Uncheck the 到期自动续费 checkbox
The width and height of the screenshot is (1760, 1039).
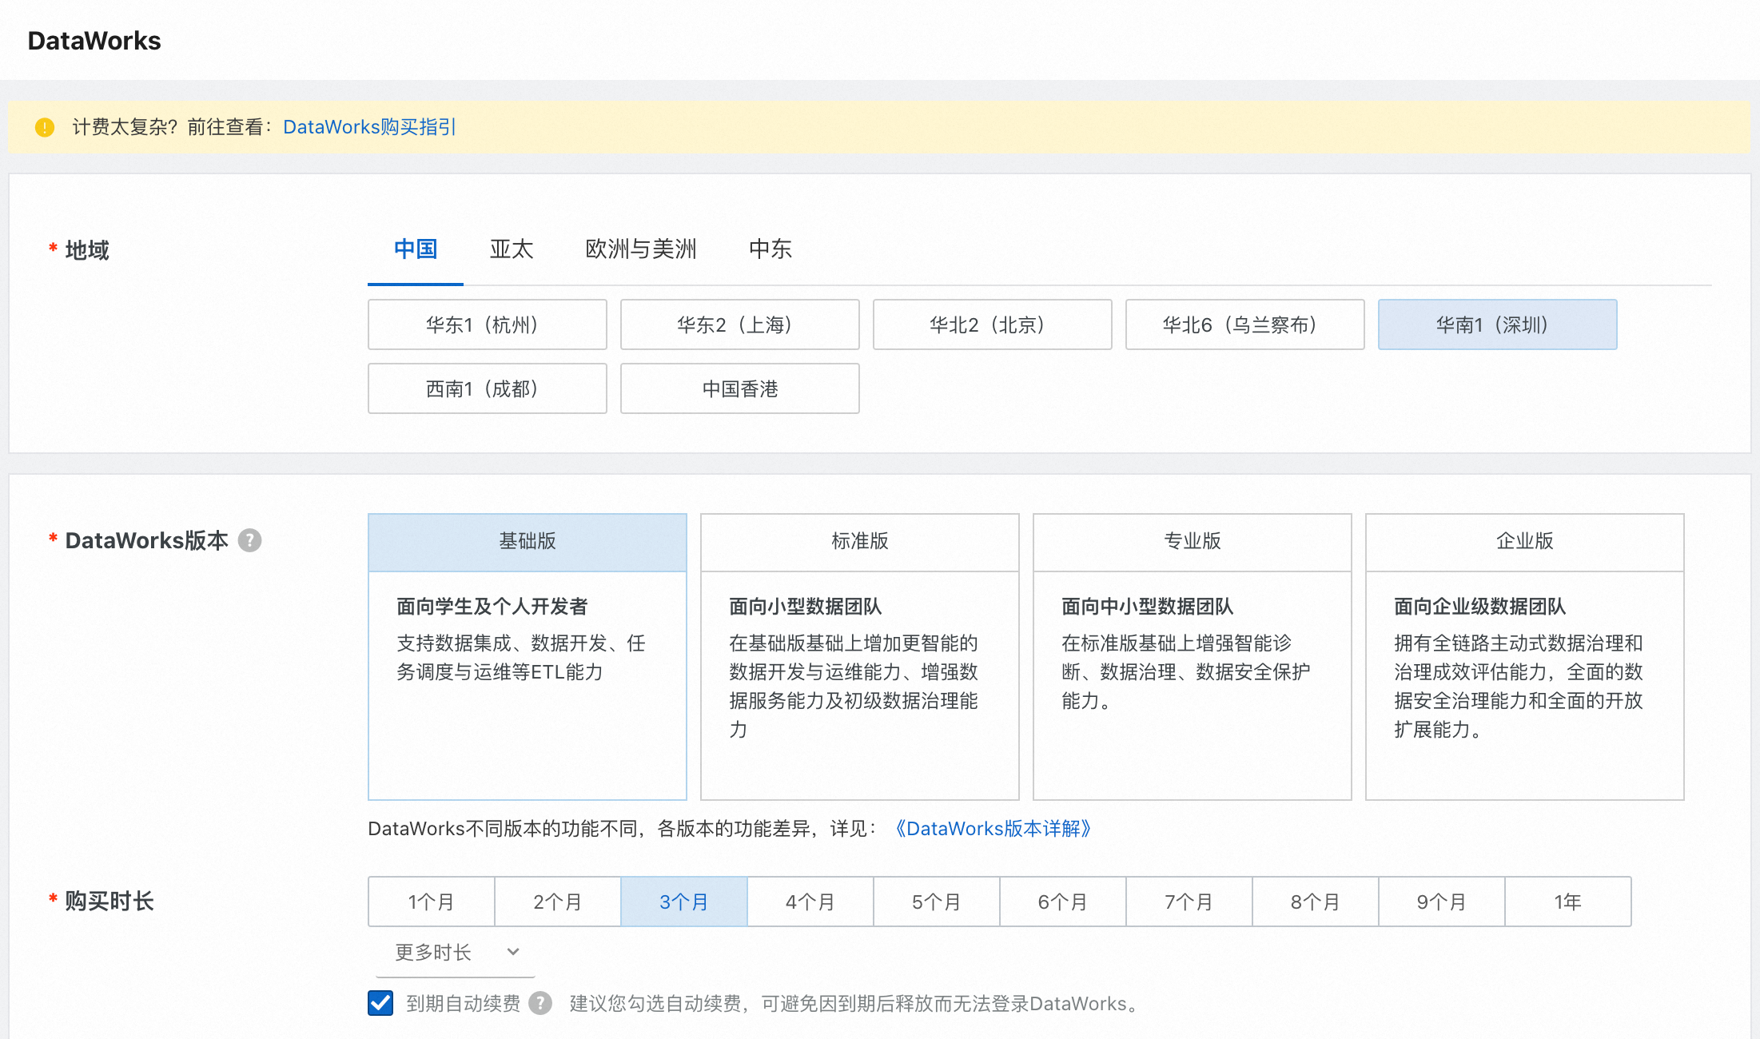380,1004
